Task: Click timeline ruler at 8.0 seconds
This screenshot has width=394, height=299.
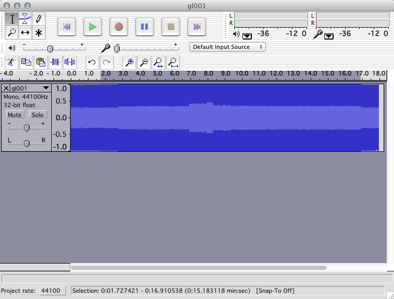Action: (x=208, y=73)
